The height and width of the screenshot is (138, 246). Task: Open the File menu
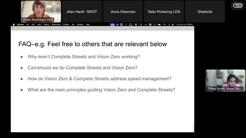pyautogui.click(x=28, y=25)
